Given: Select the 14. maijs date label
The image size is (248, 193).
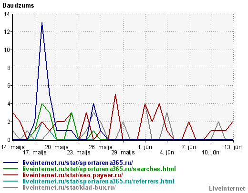Looking at the screenshot, I should (x=13, y=147).
